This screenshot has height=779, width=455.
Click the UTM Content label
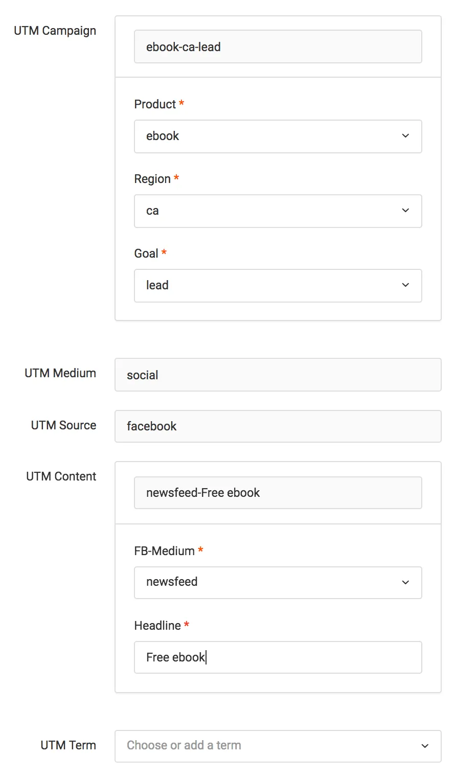click(x=61, y=476)
